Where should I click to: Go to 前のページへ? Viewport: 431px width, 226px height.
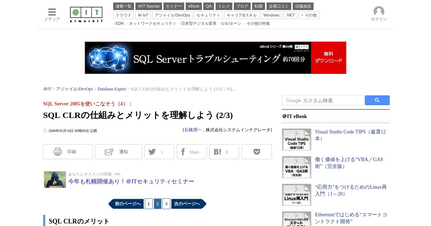click(126, 204)
